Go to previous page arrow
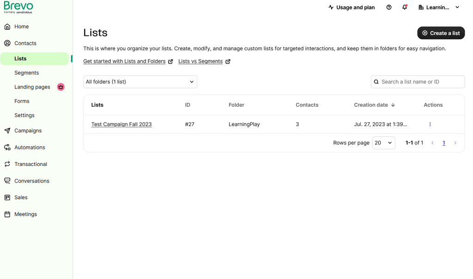 point(432,143)
